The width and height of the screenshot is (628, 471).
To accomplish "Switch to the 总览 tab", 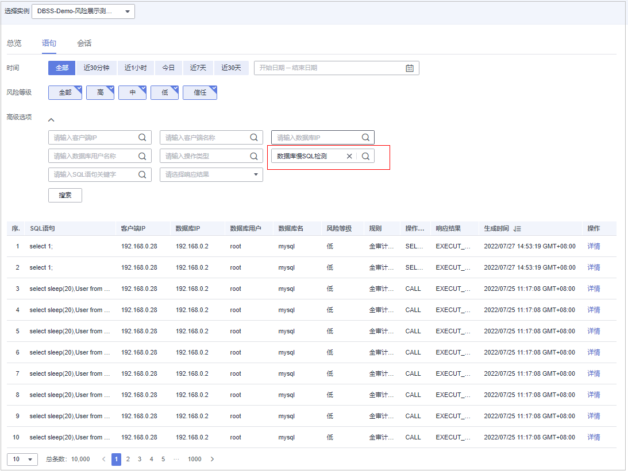I will [x=14, y=43].
